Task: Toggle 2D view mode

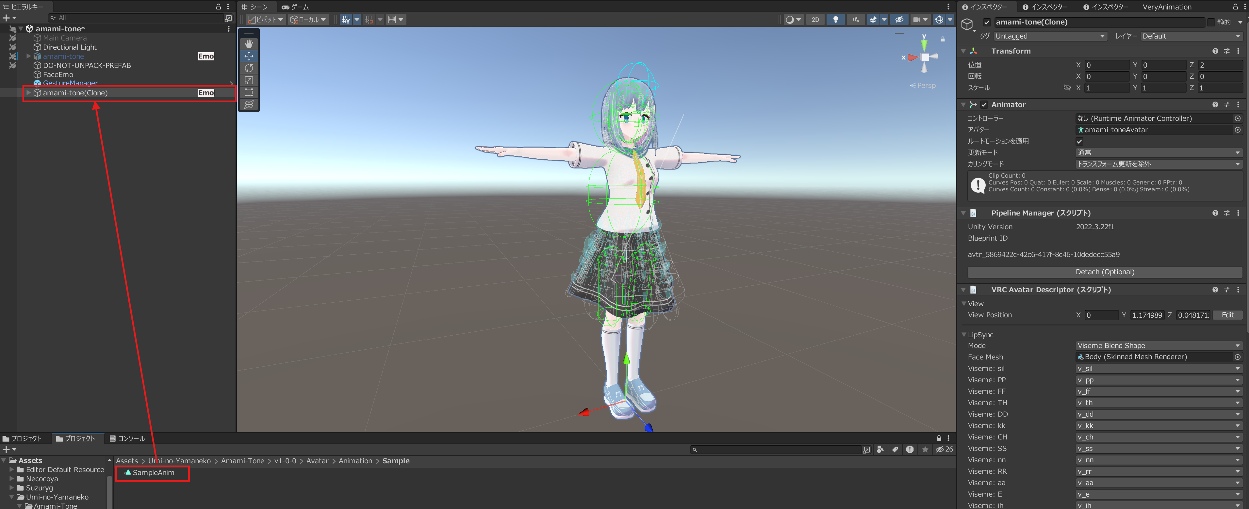Action: [815, 19]
